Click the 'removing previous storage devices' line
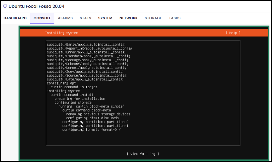Screen dimensions: 272x162 [98, 114]
